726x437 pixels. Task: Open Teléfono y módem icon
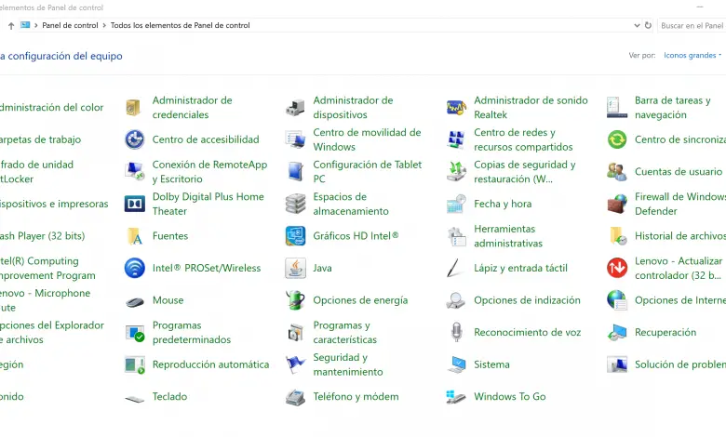[295, 397]
